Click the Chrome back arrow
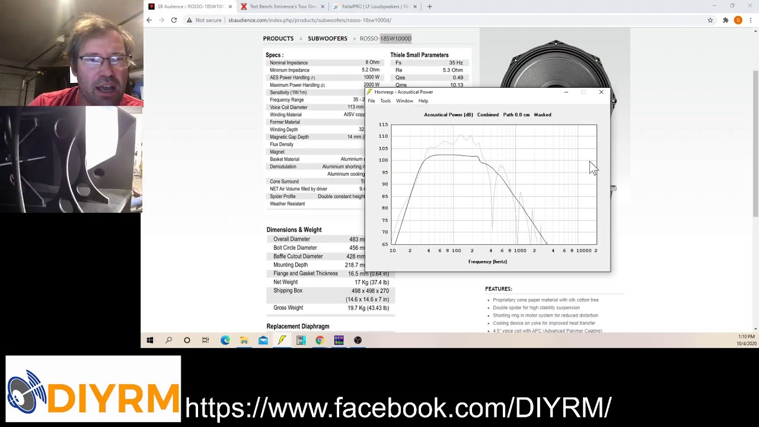Viewport: 759px width, 427px height. tap(149, 20)
